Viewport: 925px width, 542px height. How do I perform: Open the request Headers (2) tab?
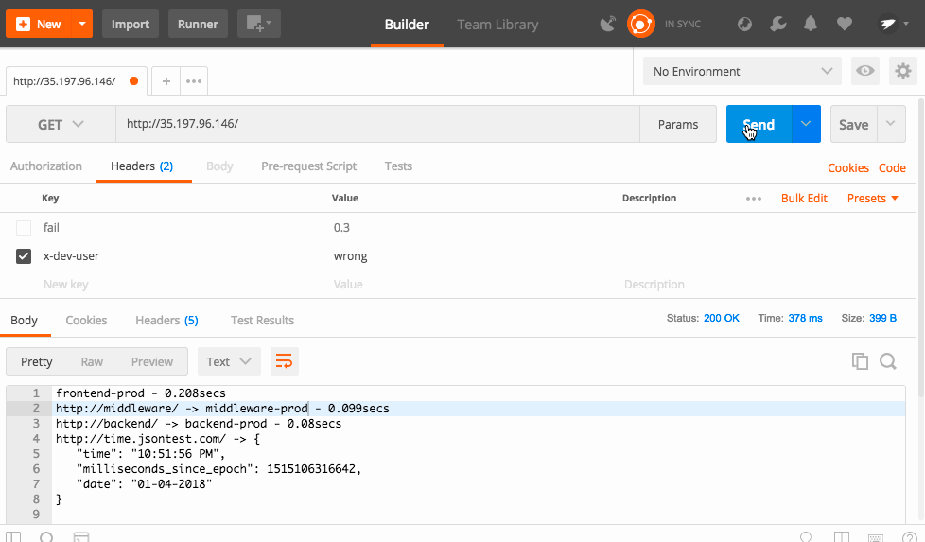click(142, 166)
